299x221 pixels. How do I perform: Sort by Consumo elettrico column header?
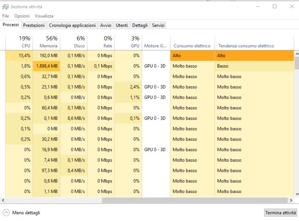[x=192, y=46]
